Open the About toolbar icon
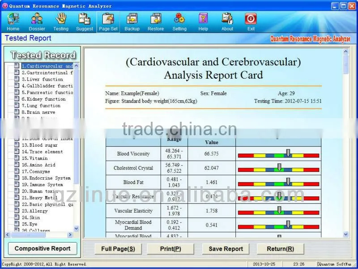This screenshot has width=358, height=269. pos(227,22)
